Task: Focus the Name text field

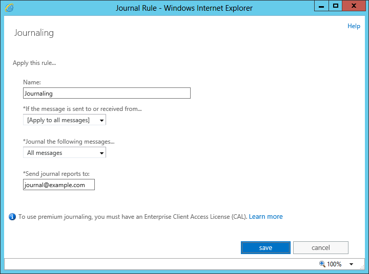Action: click(107, 93)
